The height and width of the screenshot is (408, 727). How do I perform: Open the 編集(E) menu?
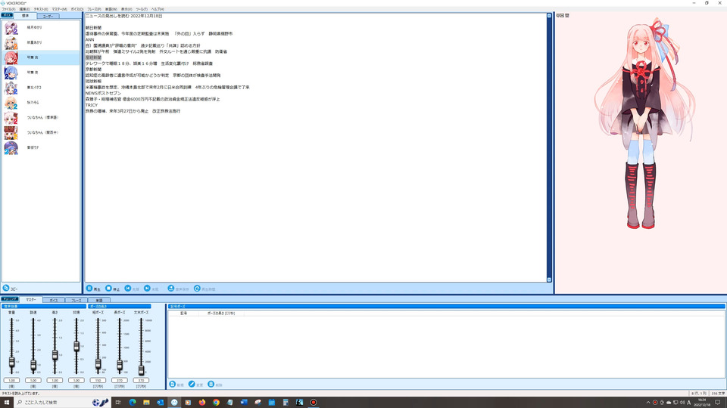point(24,9)
